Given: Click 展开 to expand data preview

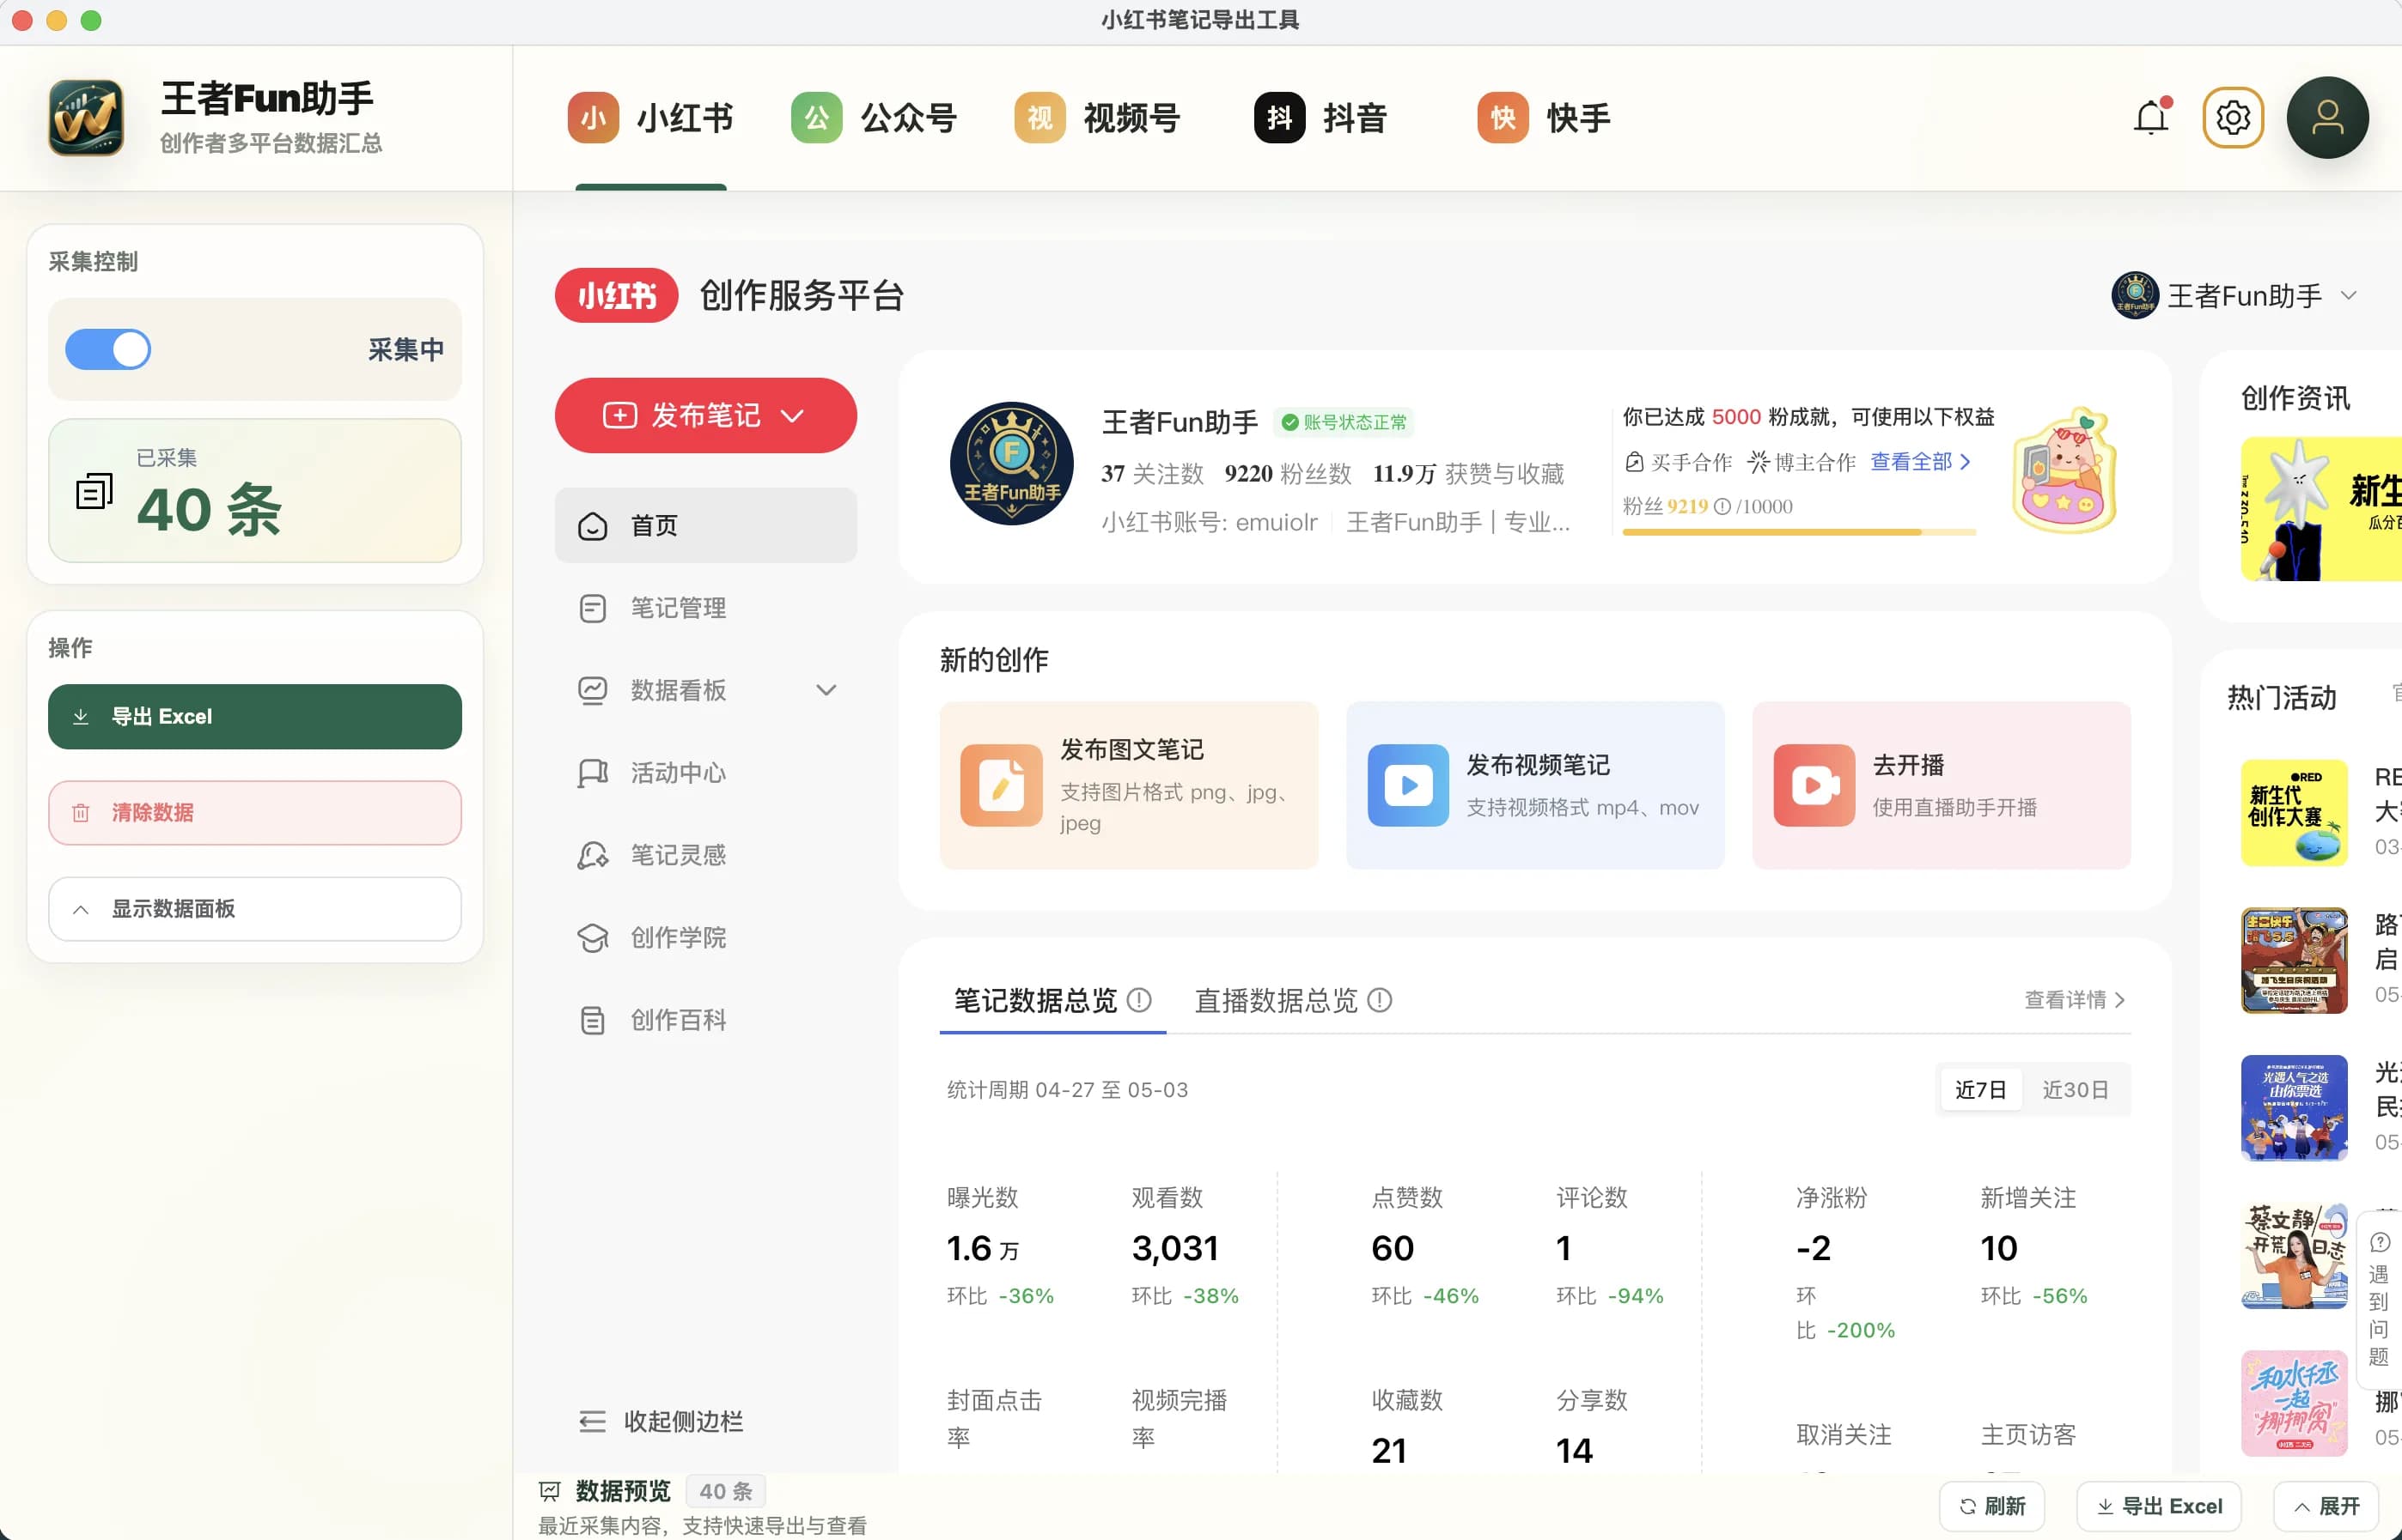Looking at the screenshot, I should (2326, 1506).
